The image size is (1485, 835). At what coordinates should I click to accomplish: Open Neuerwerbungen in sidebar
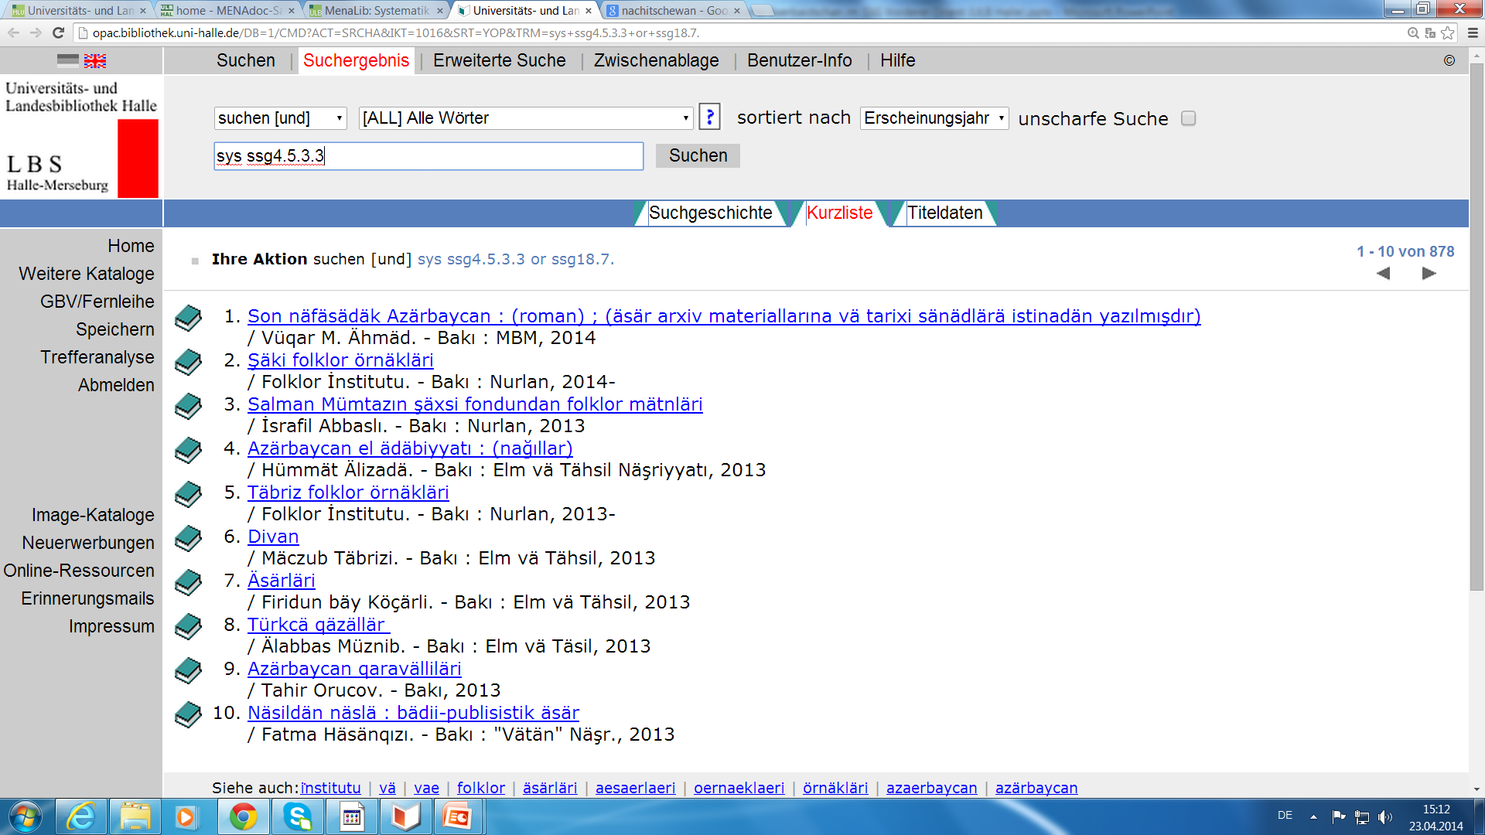pos(88,543)
